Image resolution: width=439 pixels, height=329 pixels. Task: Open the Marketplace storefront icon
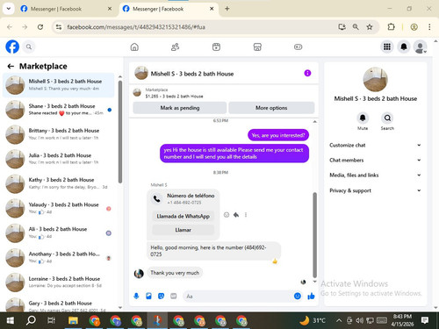click(x=257, y=46)
